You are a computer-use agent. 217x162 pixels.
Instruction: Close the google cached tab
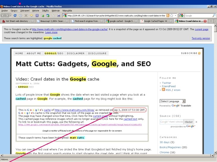(136, 21)
